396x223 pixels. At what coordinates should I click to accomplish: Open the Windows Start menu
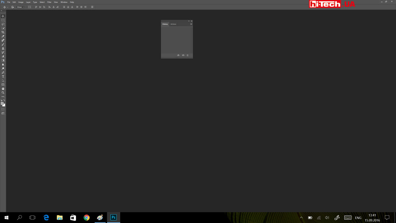6,217
